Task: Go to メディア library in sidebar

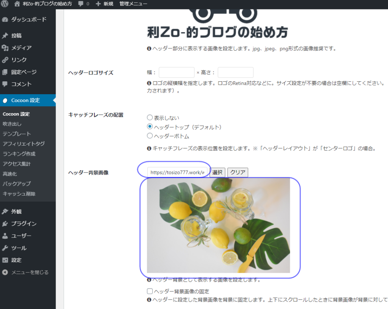Action: 21,48
